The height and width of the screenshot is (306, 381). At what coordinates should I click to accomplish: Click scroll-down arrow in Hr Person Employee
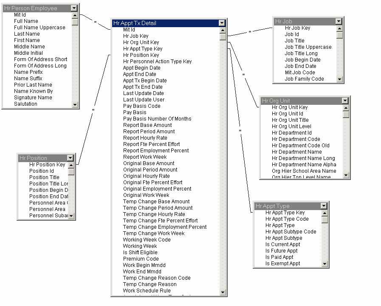tap(75, 105)
